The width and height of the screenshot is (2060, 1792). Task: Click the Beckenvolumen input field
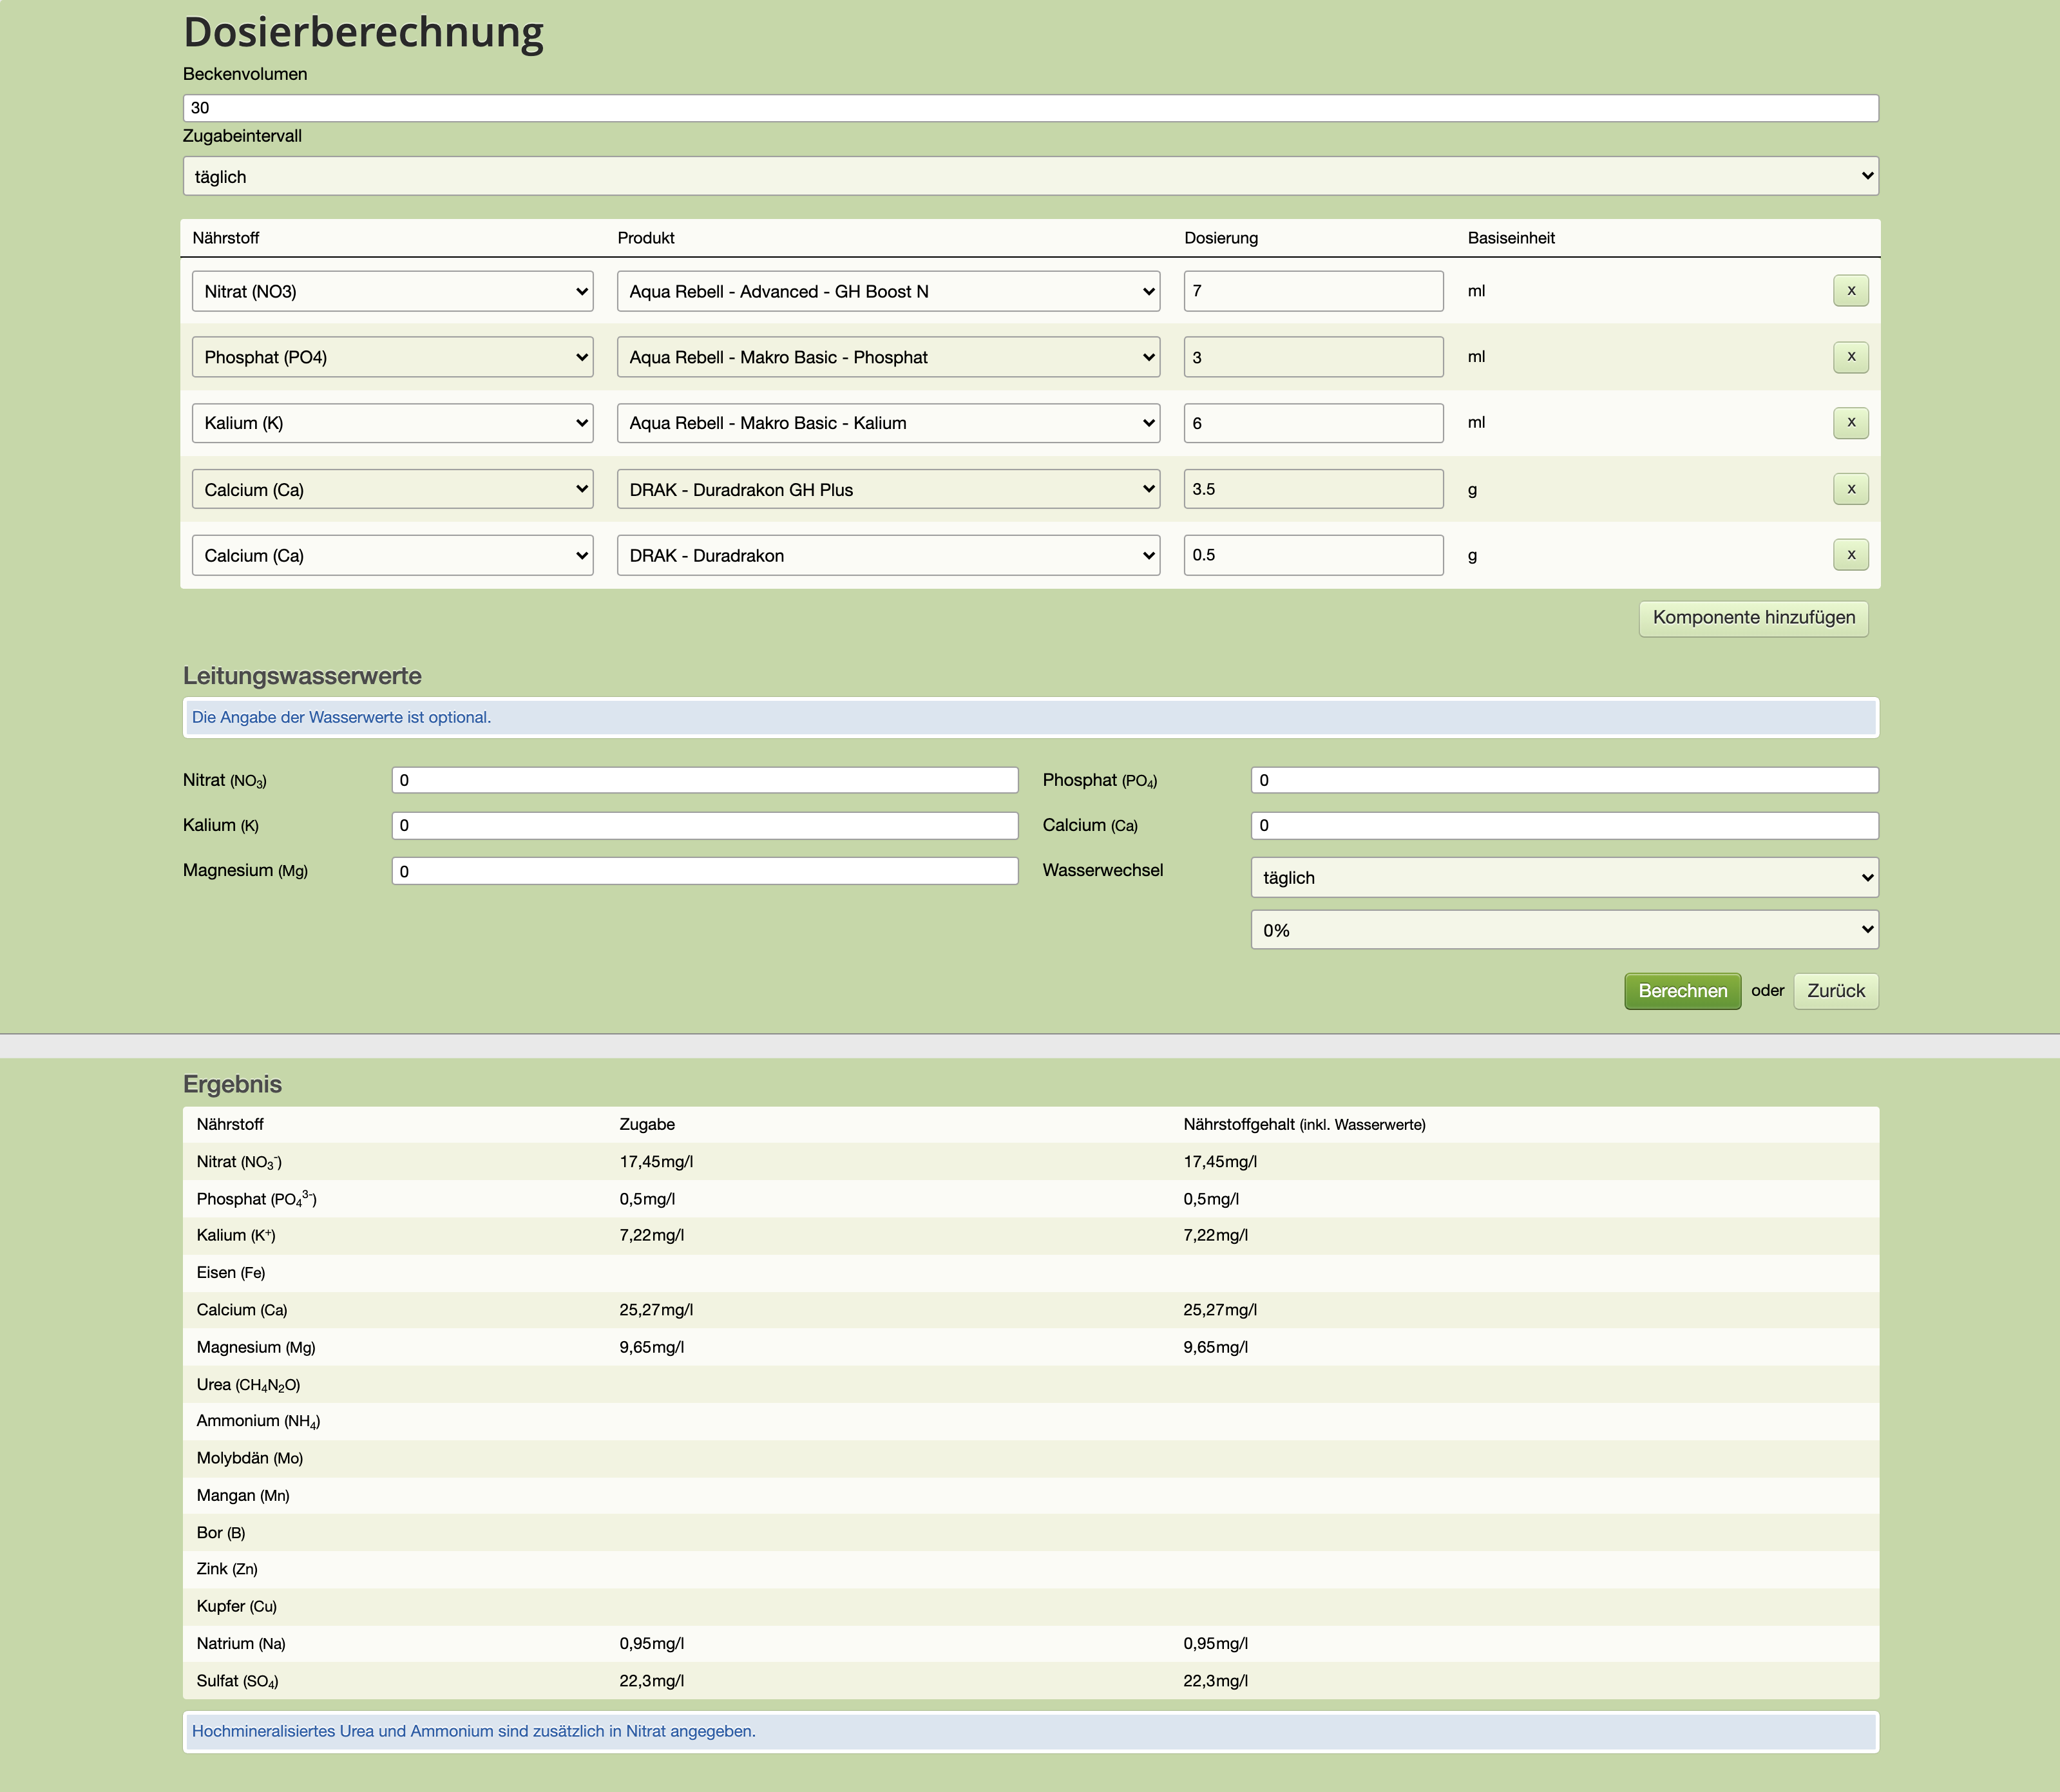1031,108
